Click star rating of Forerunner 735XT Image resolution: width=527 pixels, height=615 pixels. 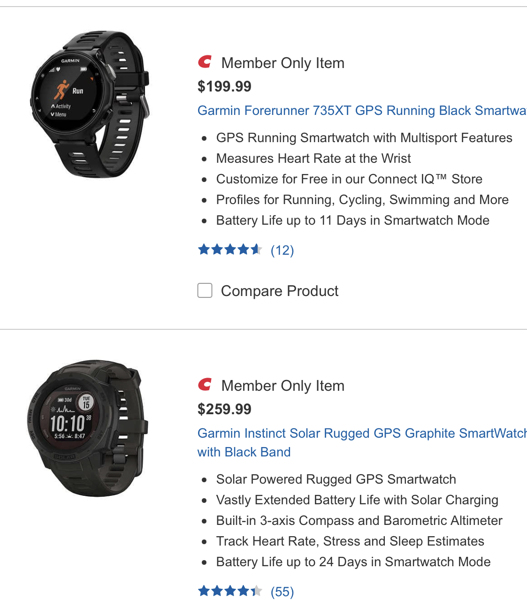pyautogui.click(x=229, y=250)
